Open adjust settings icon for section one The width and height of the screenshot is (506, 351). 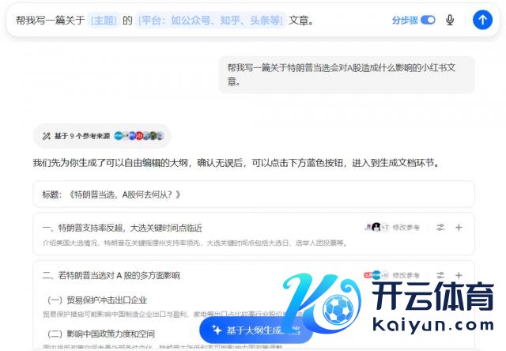click(x=440, y=228)
